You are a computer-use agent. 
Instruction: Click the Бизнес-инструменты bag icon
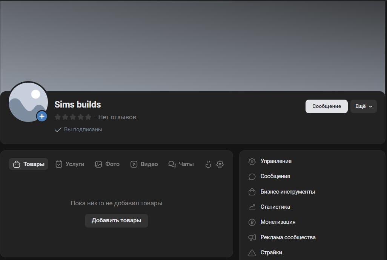coord(252,192)
